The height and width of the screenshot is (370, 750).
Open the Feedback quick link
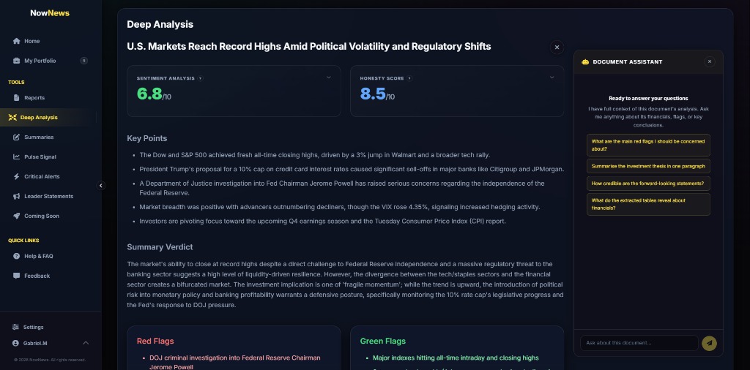click(x=37, y=276)
